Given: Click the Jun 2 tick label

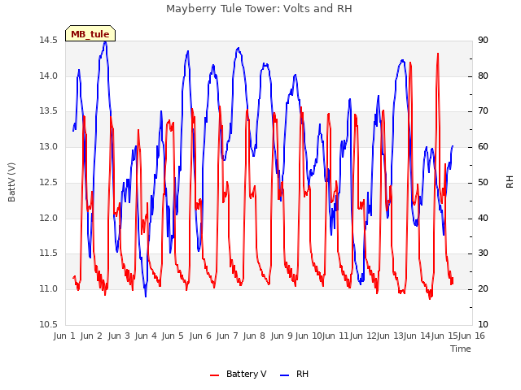Looking at the screenshot, I should pos(91,336).
